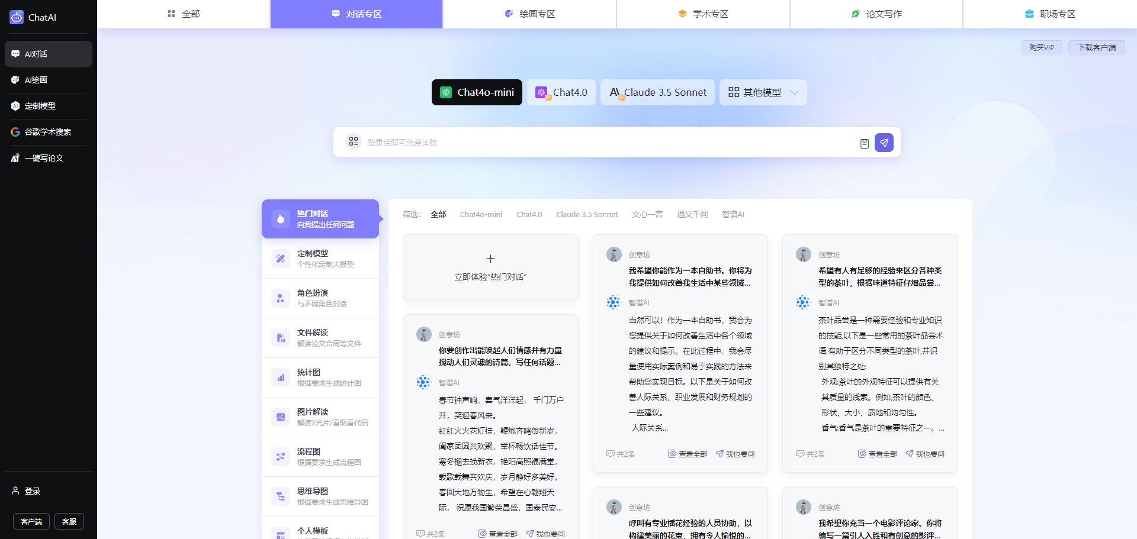Select the 热门对话 category

point(320,219)
